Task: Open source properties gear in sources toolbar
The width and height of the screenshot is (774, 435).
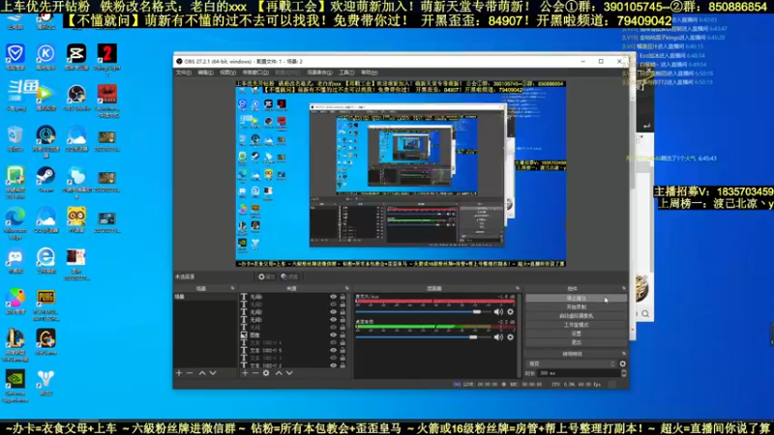Action: click(x=266, y=373)
